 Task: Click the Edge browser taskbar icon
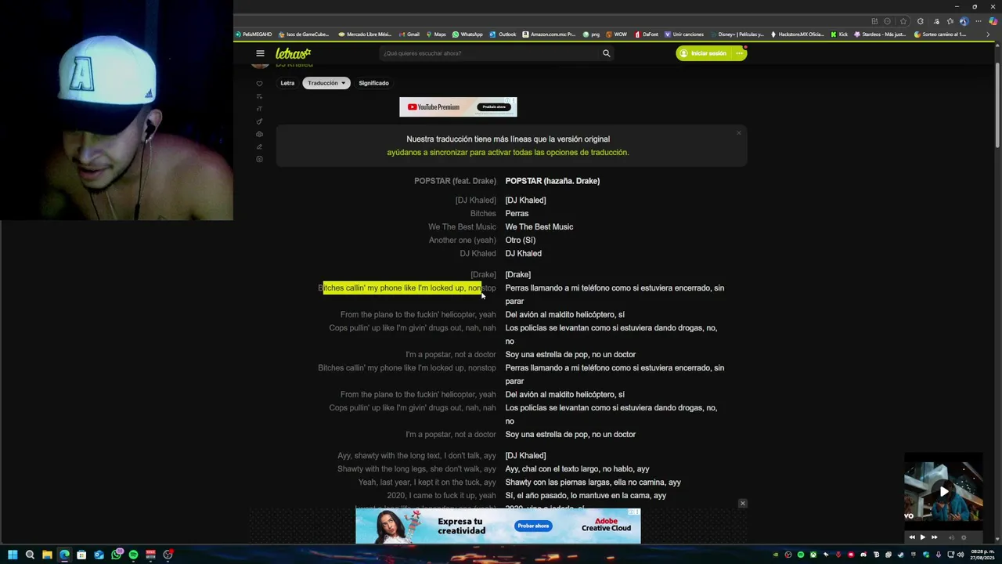point(64,555)
